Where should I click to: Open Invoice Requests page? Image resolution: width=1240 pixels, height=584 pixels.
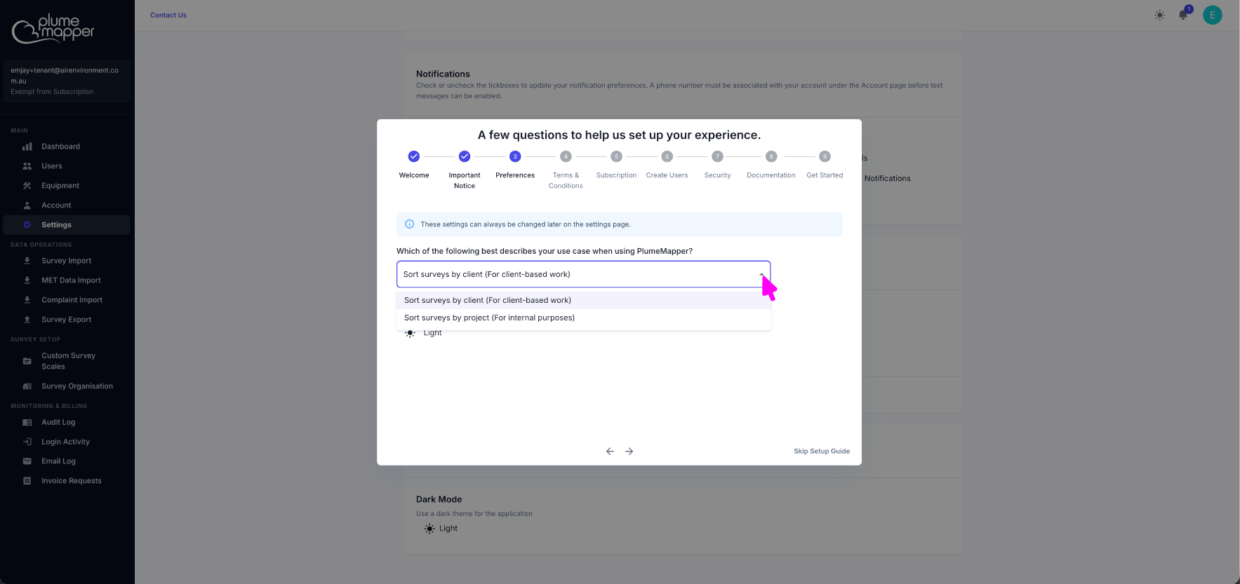67,481
